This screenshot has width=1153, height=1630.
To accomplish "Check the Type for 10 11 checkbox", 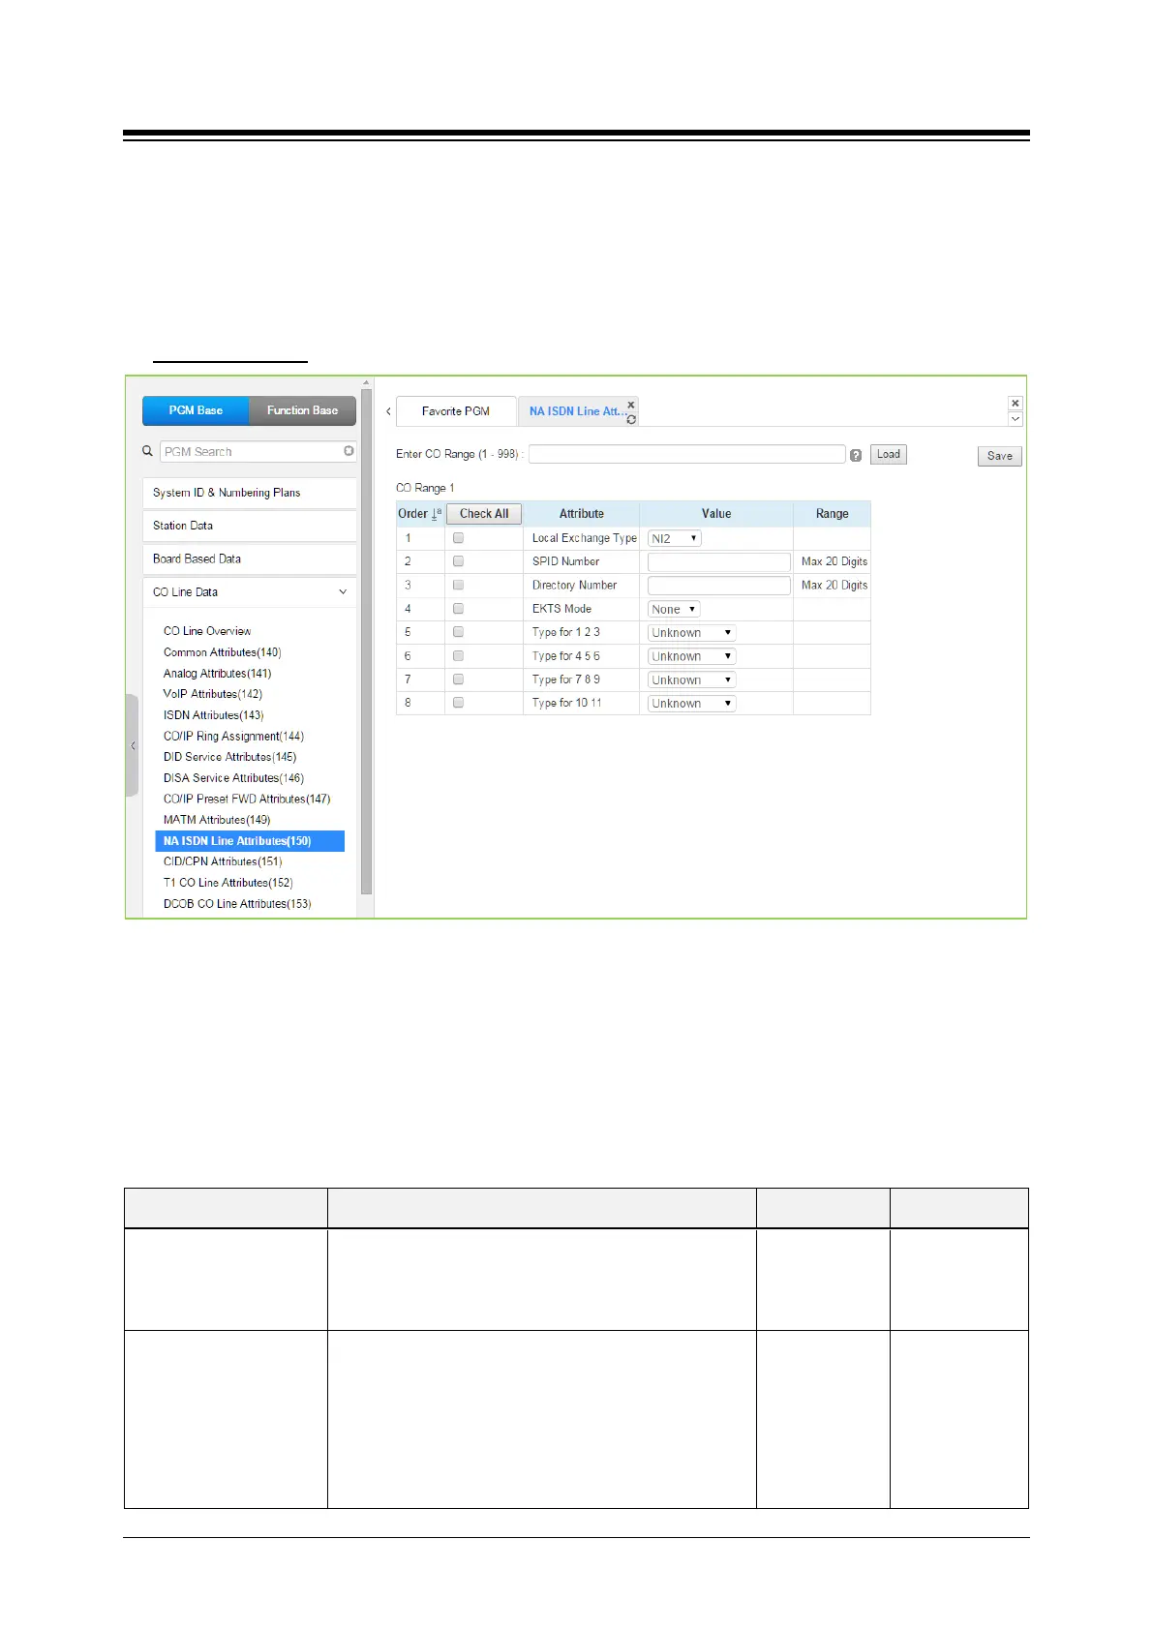I will click(458, 703).
